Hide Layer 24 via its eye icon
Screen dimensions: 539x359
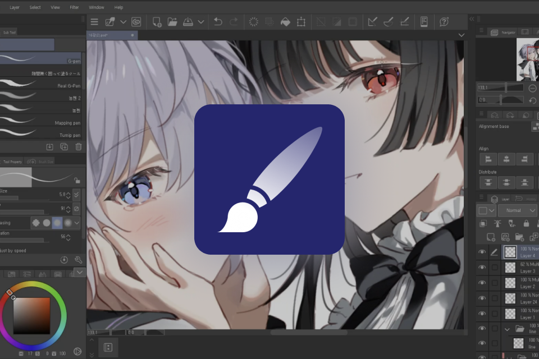tap(482, 298)
